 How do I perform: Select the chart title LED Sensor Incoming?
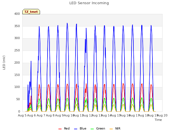click(89, 3)
